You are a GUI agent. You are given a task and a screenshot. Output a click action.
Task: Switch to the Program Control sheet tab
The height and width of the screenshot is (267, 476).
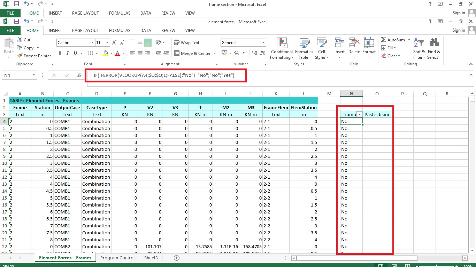(x=117, y=258)
